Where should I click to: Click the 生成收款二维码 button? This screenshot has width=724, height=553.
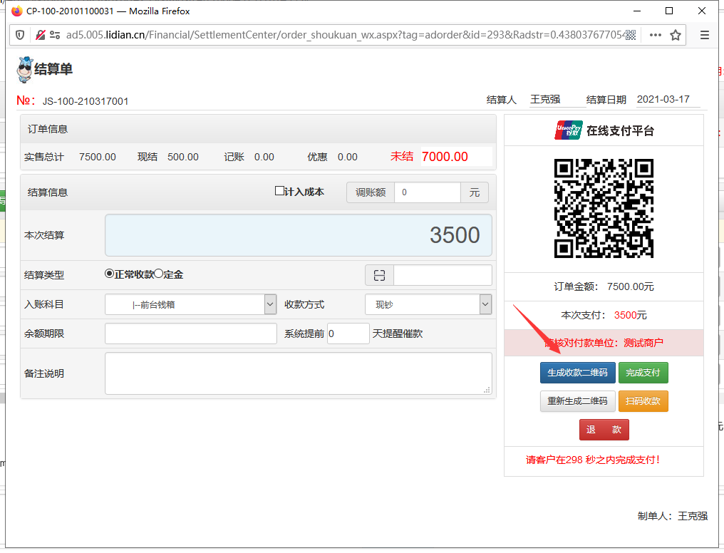[577, 373]
